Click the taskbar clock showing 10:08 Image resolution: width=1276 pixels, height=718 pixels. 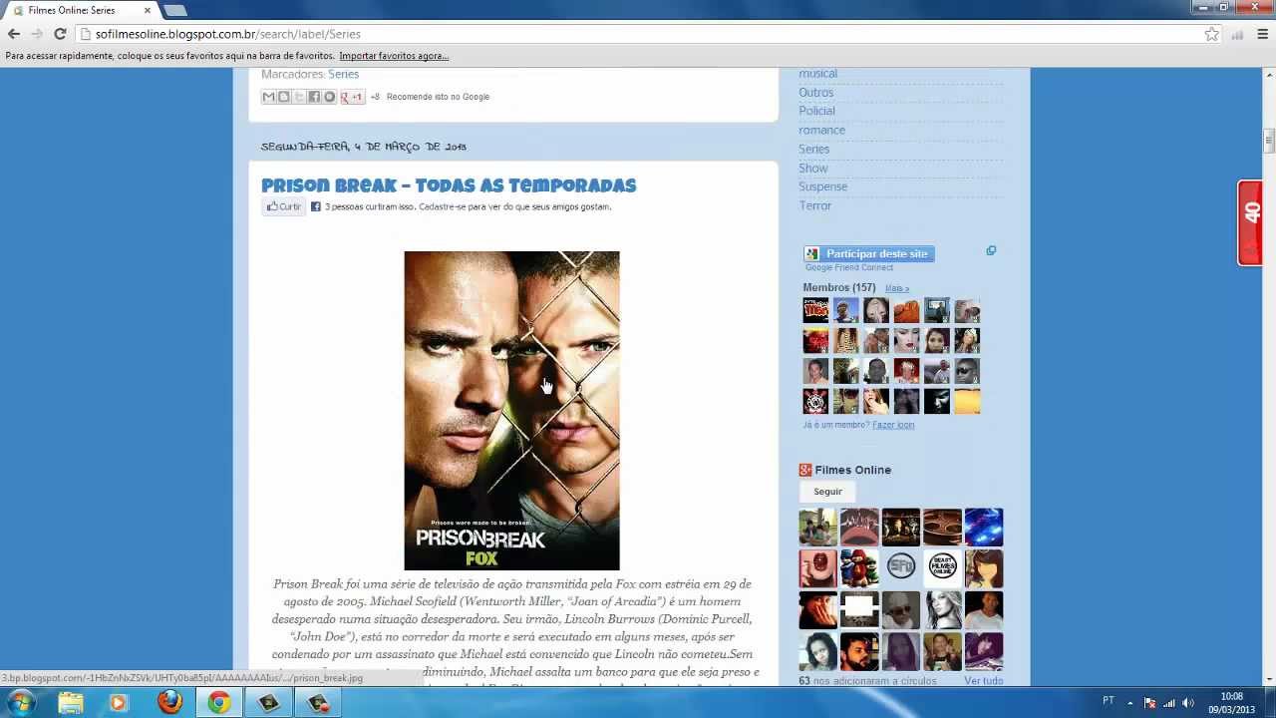[x=1232, y=703]
